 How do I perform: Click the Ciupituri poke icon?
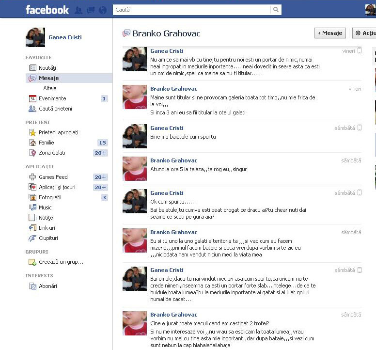(32, 238)
